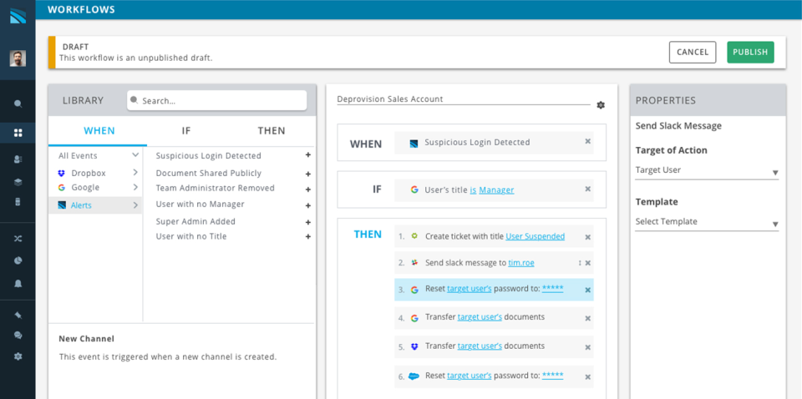Publish the draft workflow
Screen dimensions: 802x399
tap(750, 52)
